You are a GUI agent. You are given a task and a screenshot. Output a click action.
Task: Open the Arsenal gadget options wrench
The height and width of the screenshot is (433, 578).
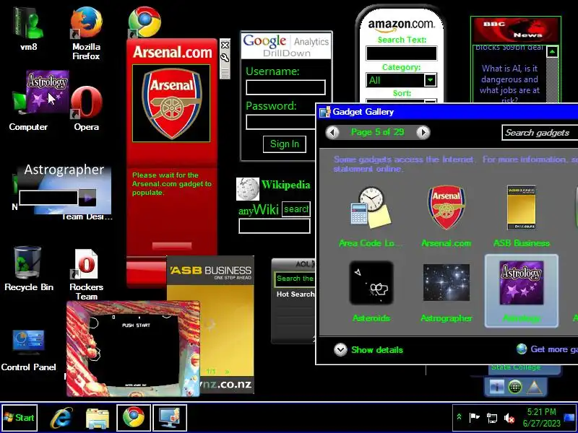coord(225,58)
